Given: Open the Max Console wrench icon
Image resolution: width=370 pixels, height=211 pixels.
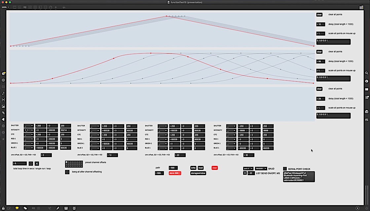Looking at the screenshot, I should pyautogui.click(x=58, y=208).
